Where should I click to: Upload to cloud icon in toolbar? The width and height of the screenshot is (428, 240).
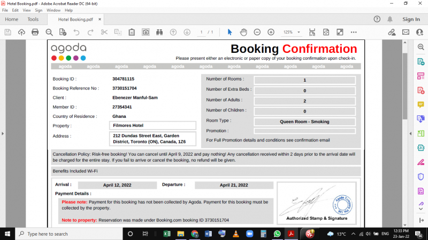[x=21, y=32]
